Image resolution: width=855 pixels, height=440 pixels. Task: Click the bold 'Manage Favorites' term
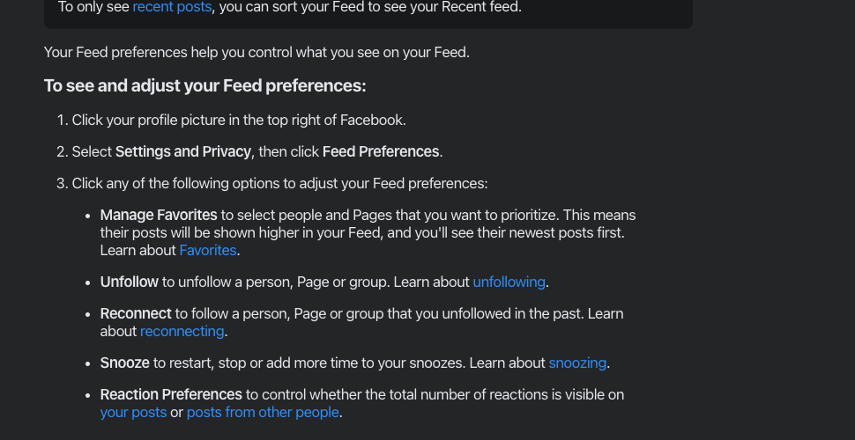[x=159, y=215]
